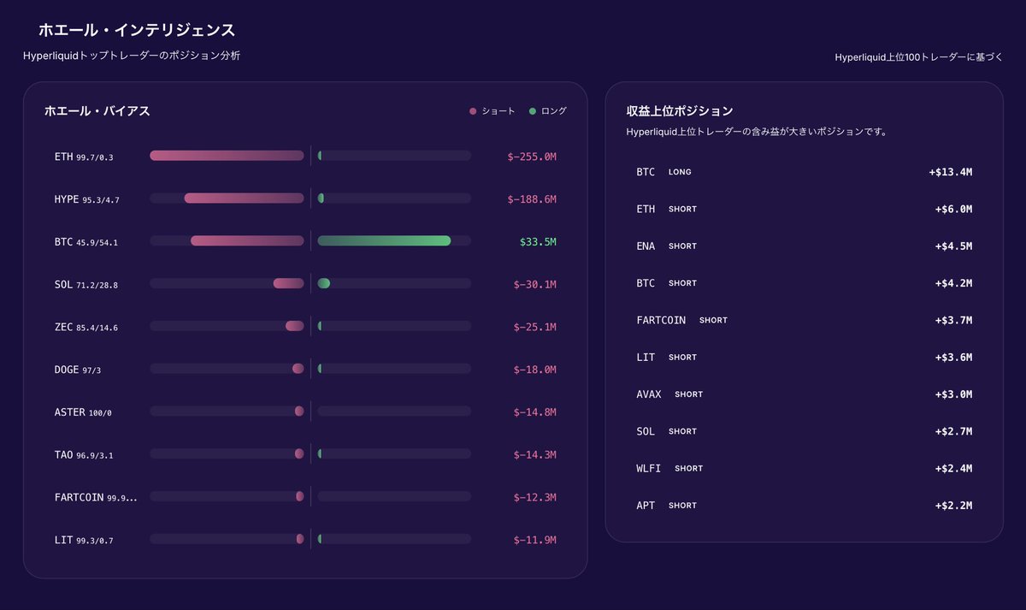Click the SOL short bias bar

coord(288,283)
